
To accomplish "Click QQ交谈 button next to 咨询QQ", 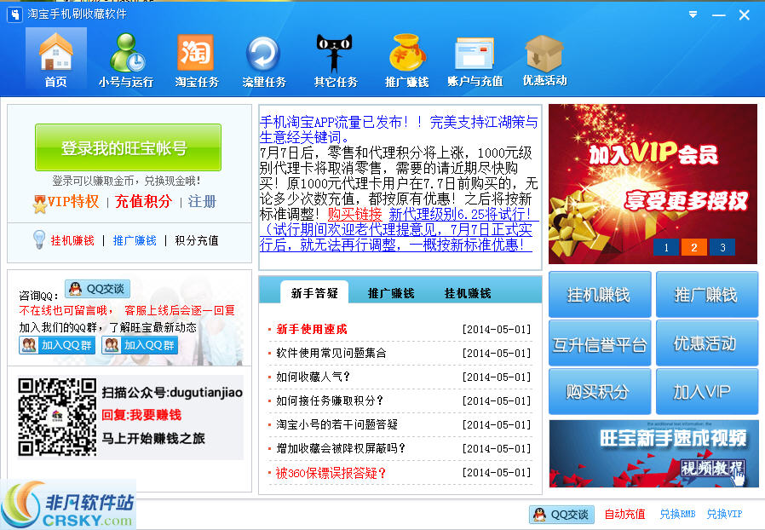I will point(98,289).
